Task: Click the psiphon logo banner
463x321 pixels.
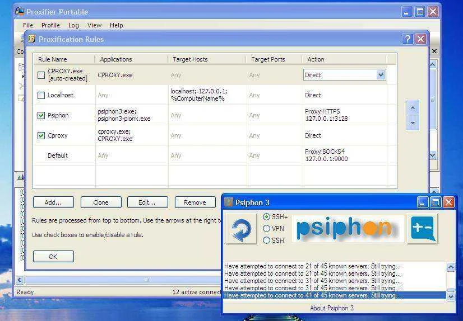Action: tap(348, 229)
